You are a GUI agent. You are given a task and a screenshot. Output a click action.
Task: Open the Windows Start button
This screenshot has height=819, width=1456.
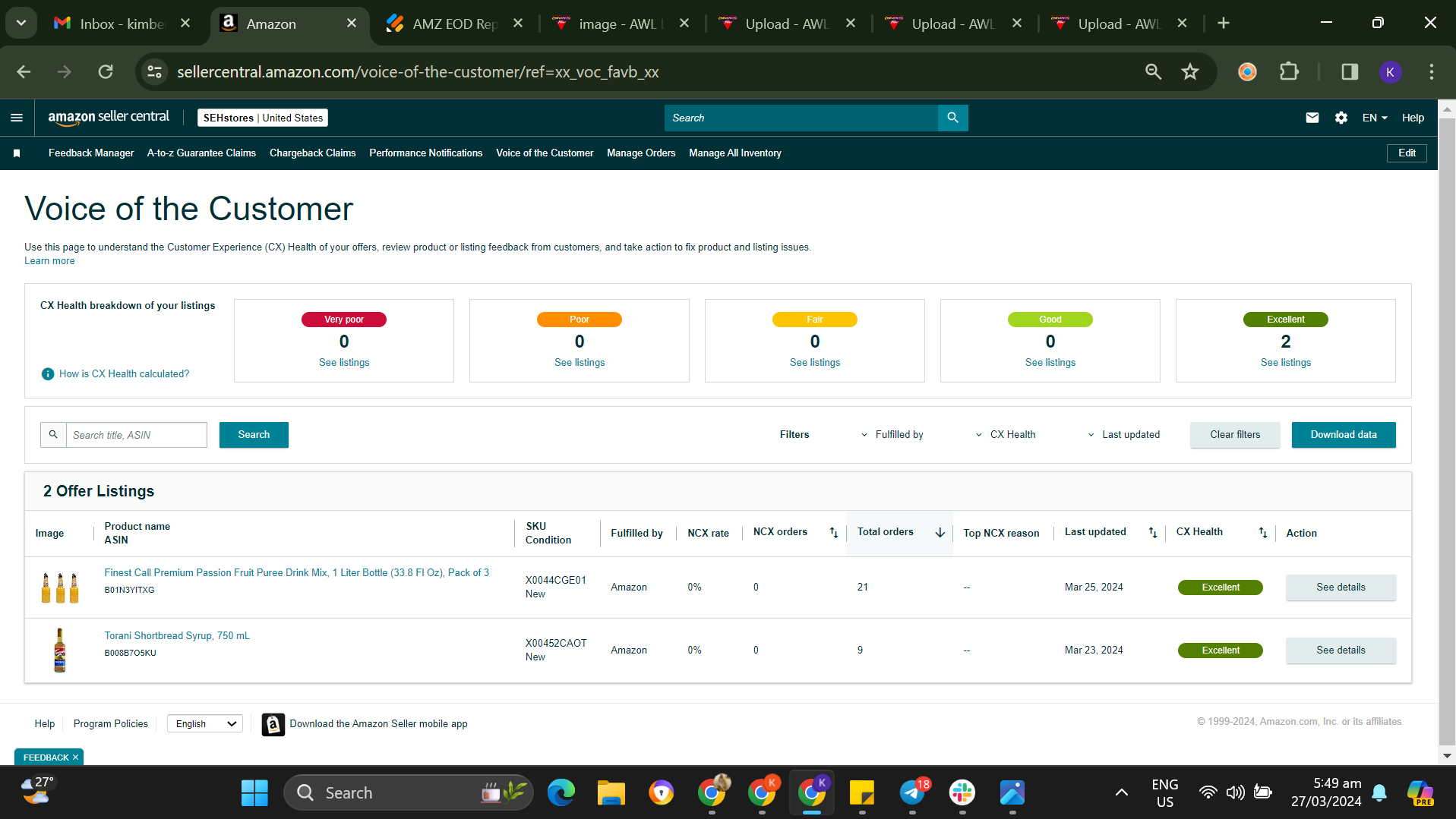click(x=254, y=793)
